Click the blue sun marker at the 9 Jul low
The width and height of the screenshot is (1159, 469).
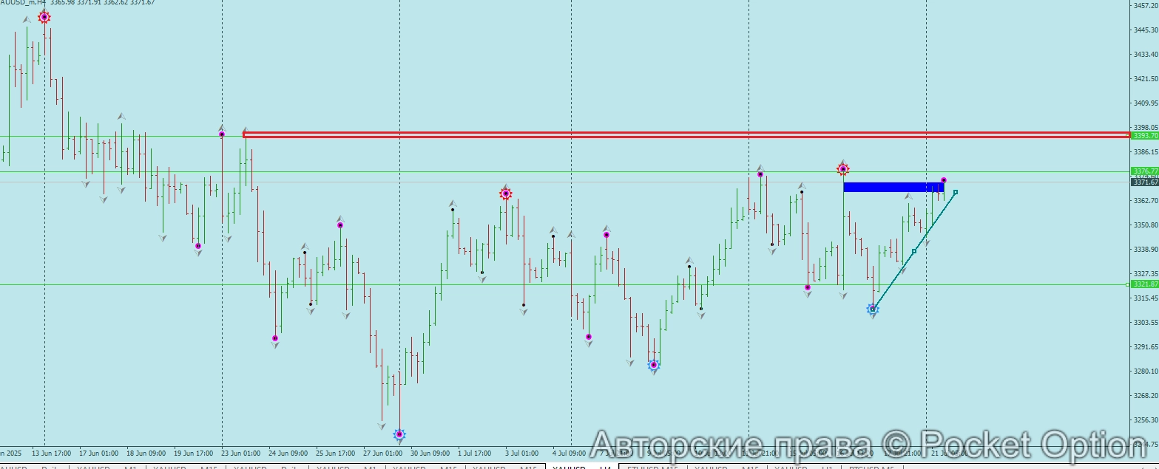pos(654,365)
